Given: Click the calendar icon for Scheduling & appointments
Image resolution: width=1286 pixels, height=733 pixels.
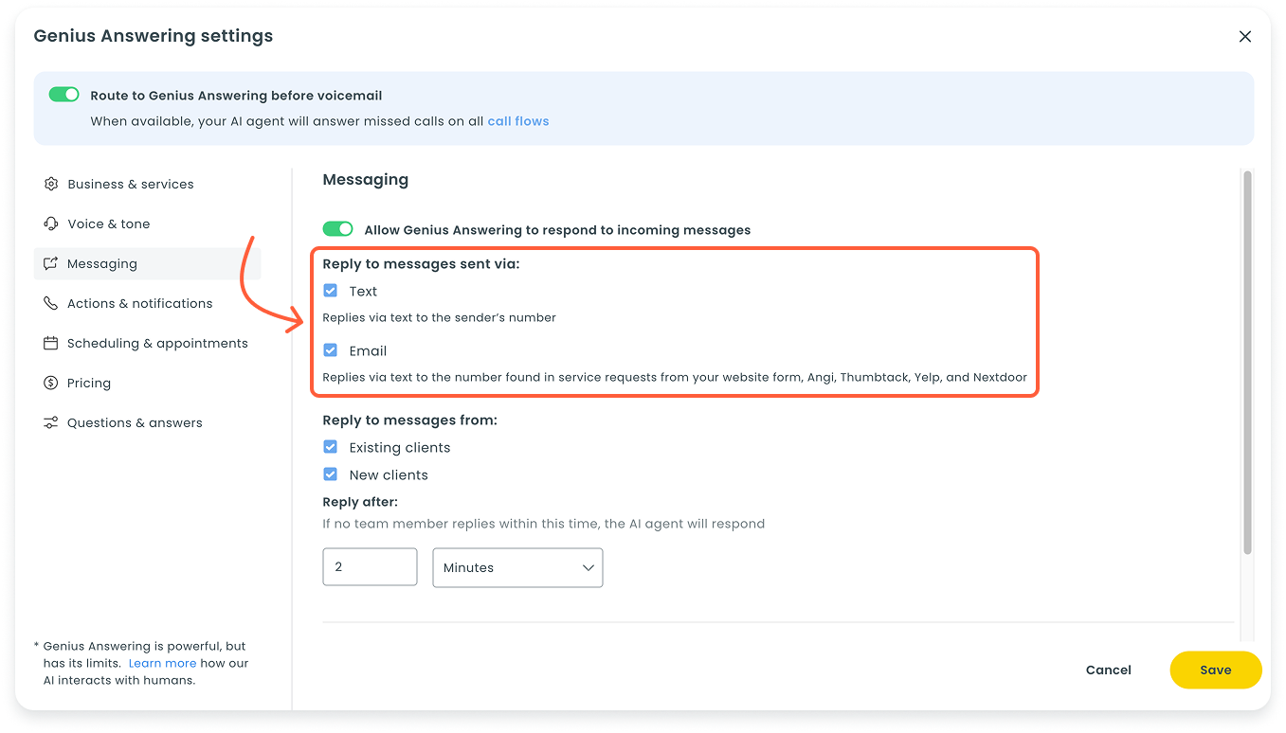Looking at the screenshot, I should pyautogui.click(x=51, y=344).
